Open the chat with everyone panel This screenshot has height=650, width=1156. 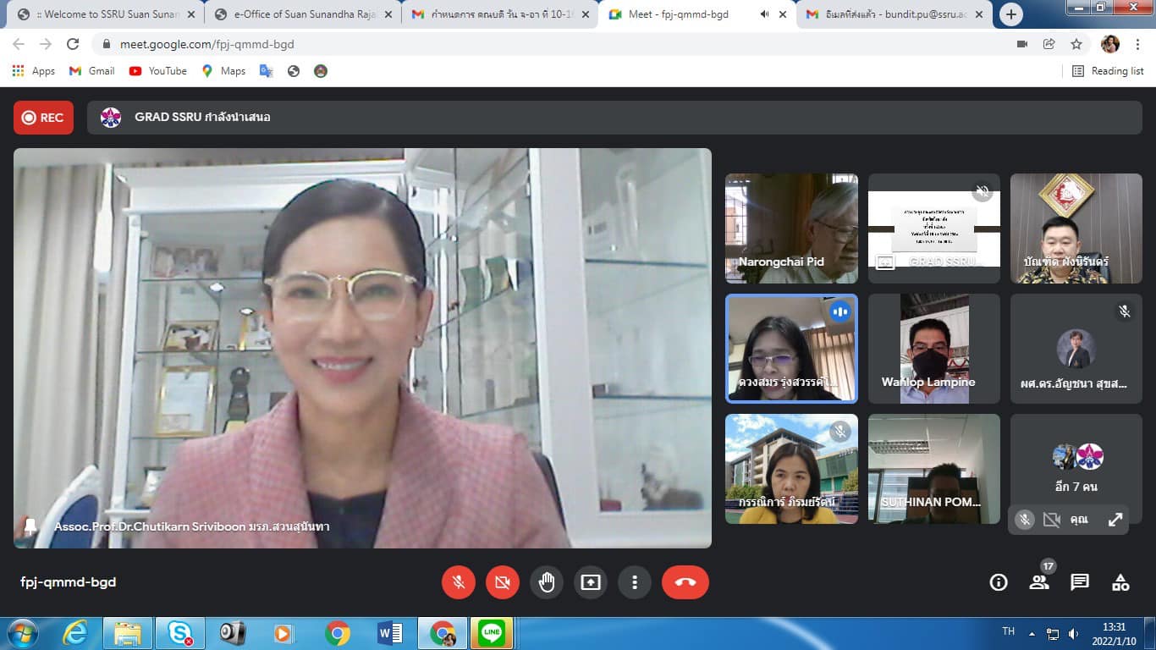coord(1080,582)
